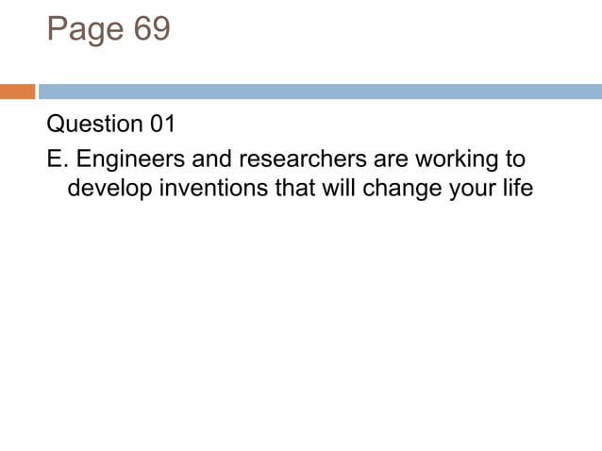
Task: Select the word 'inventions' in the answer
Action: coord(214,188)
